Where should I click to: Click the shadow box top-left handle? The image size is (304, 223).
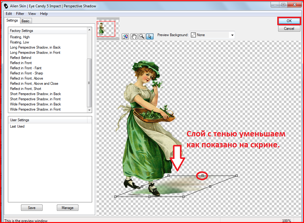click(x=168, y=176)
